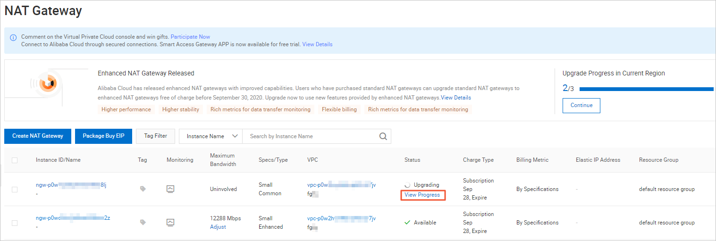Open the Tag Filter button

pos(155,136)
